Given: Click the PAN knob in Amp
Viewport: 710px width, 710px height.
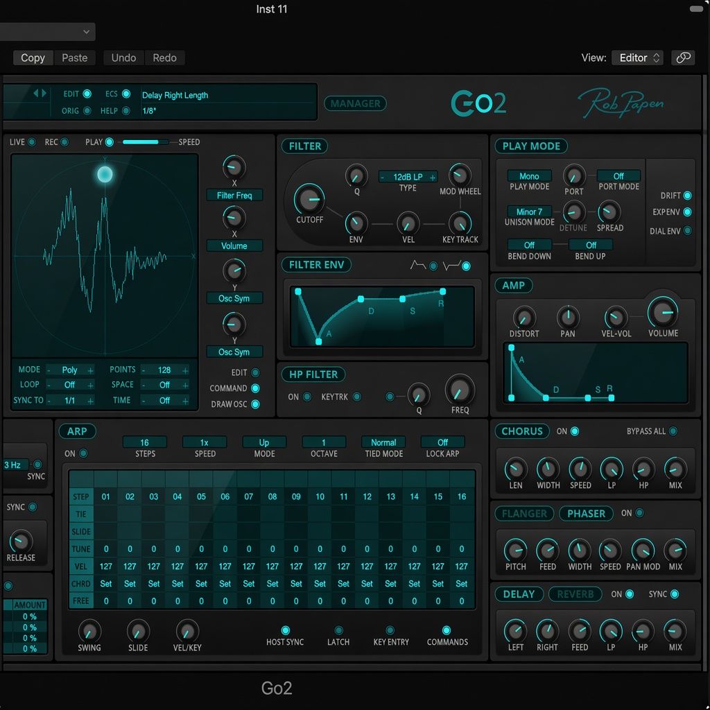Looking at the screenshot, I should [x=568, y=317].
